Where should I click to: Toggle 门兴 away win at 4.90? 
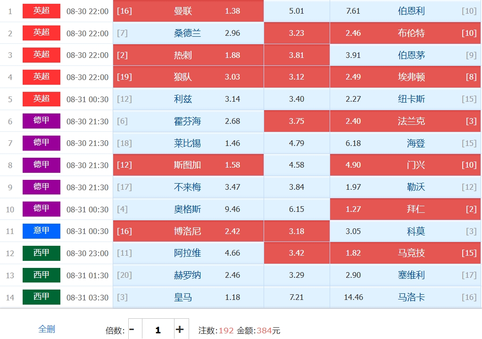click(405, 165)
